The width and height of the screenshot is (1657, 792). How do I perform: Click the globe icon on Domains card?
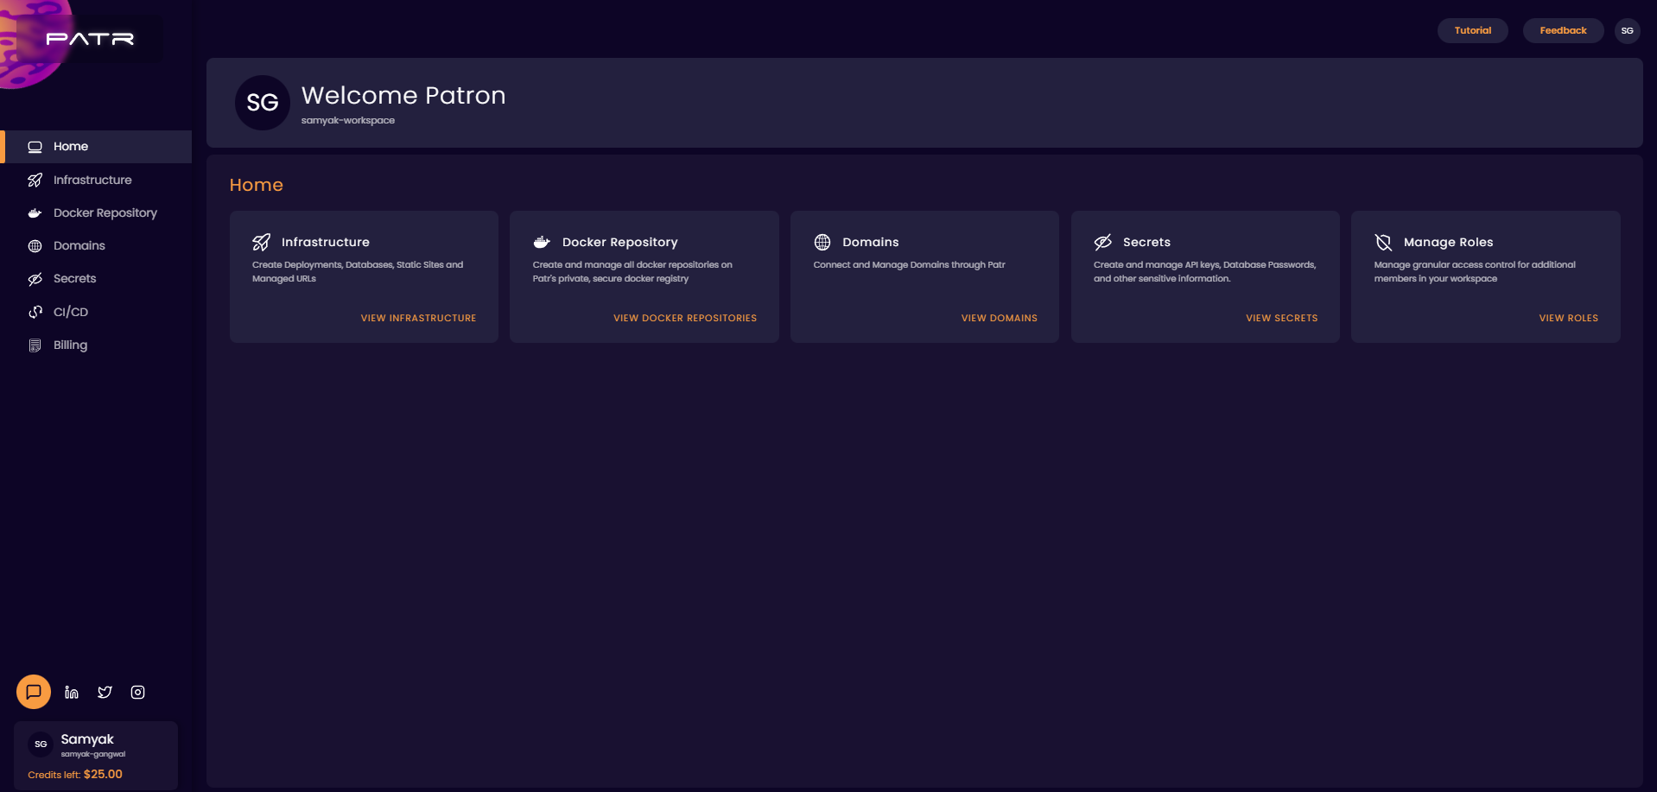click(822, 242)
